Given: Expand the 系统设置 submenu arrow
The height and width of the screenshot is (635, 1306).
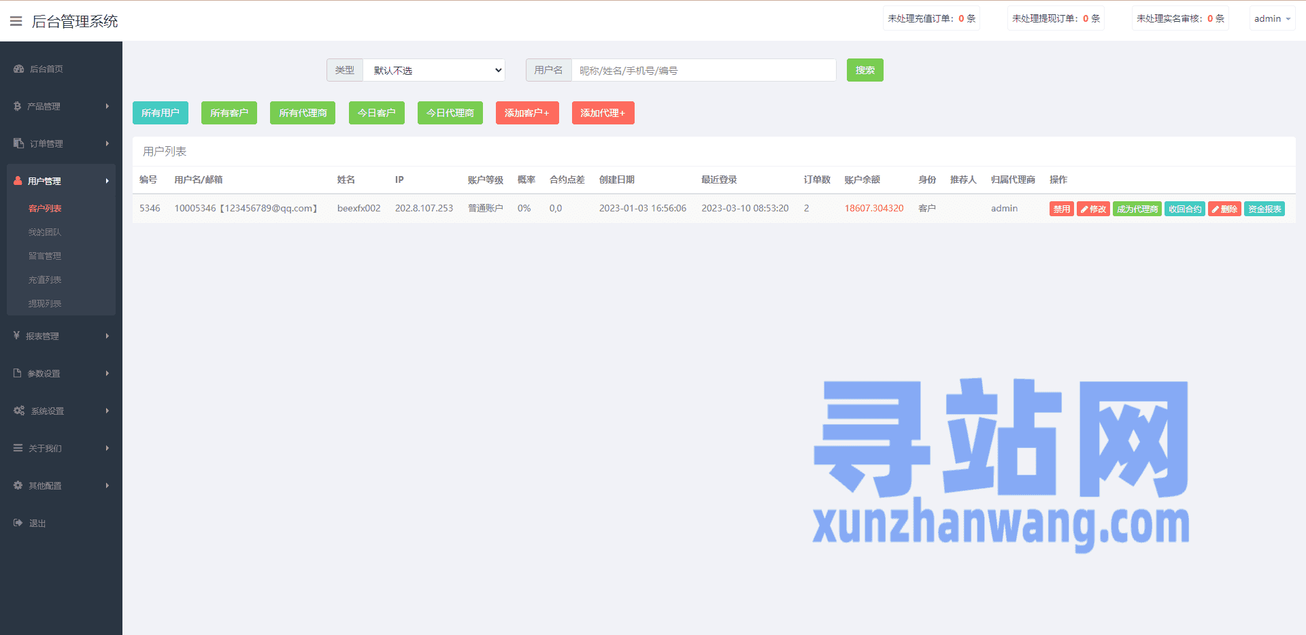Looking at the screenshot, I should click(107, 411).
